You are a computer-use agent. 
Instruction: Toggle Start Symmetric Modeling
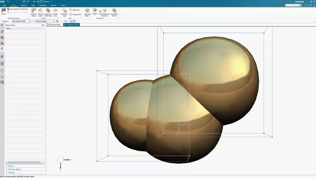pyautogui.click(x=16, y=9)
